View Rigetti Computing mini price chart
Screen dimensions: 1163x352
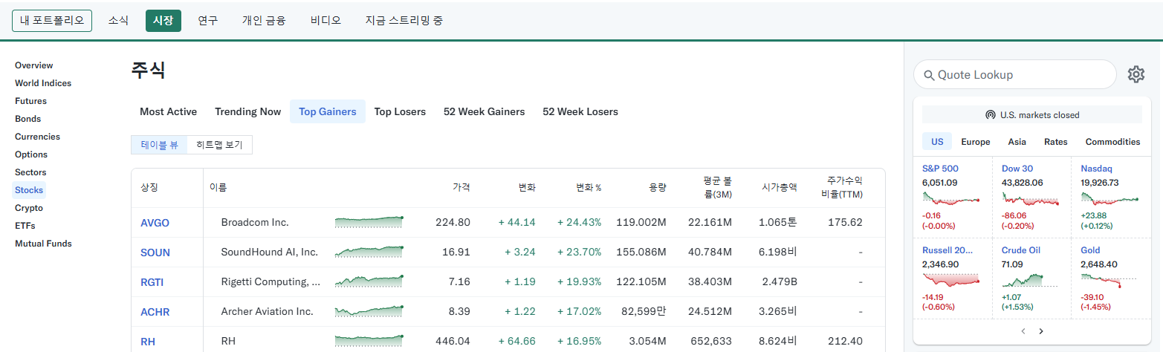point(369,281)
